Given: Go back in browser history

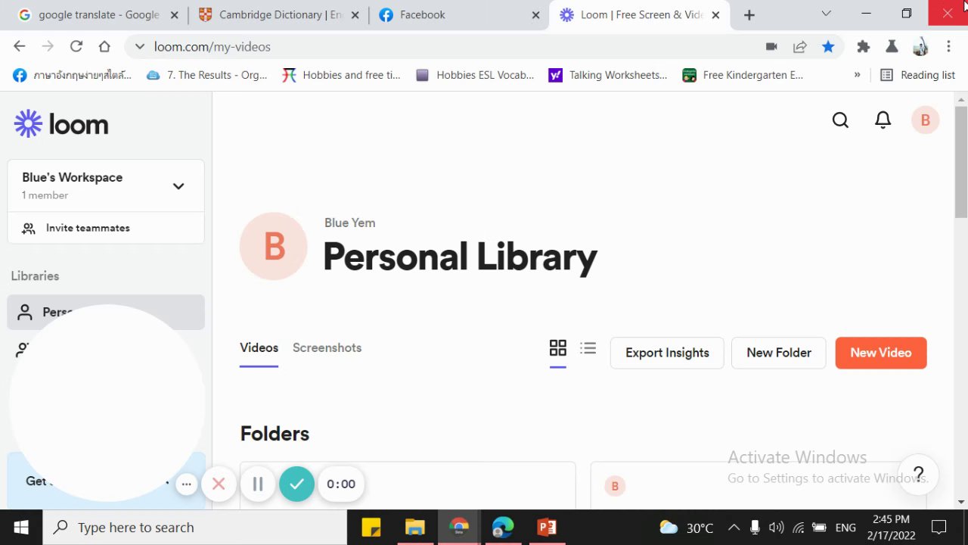Looking at the screenshot, I should tap(20, 47).
